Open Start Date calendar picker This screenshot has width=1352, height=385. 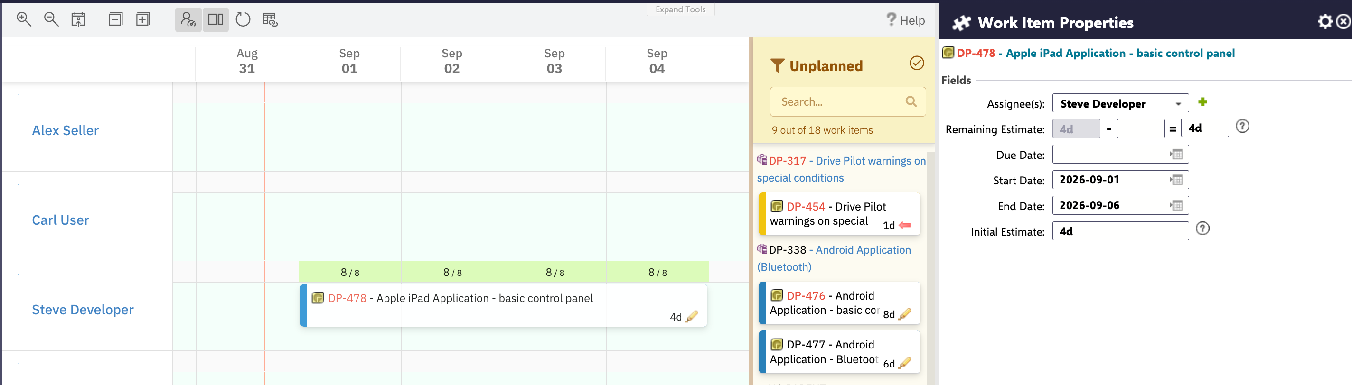click(x=1176, y=180)
